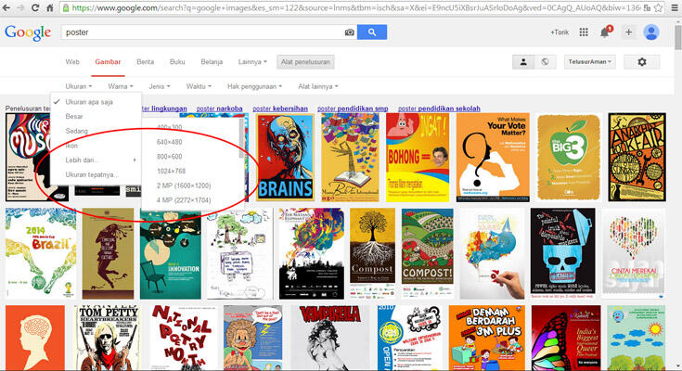The image size is (682, 371).
Task: Click the green padlock security icon
Action: coord(66,7)
